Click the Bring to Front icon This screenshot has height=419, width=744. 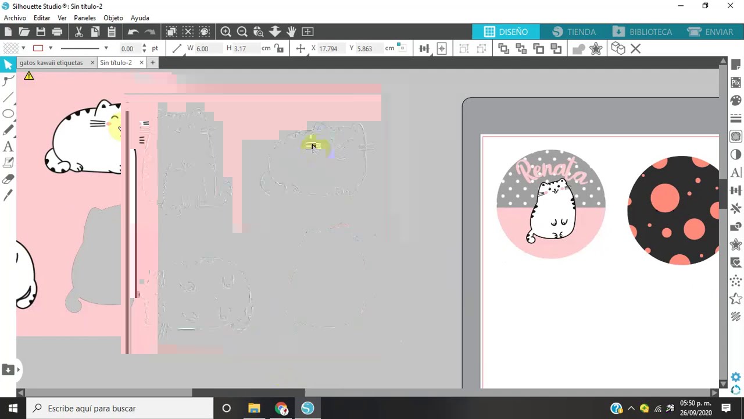click(x=503, y=49)
